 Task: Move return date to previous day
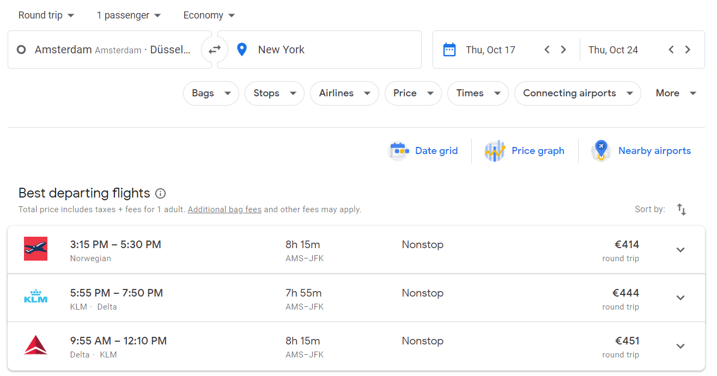coord(671,50)
